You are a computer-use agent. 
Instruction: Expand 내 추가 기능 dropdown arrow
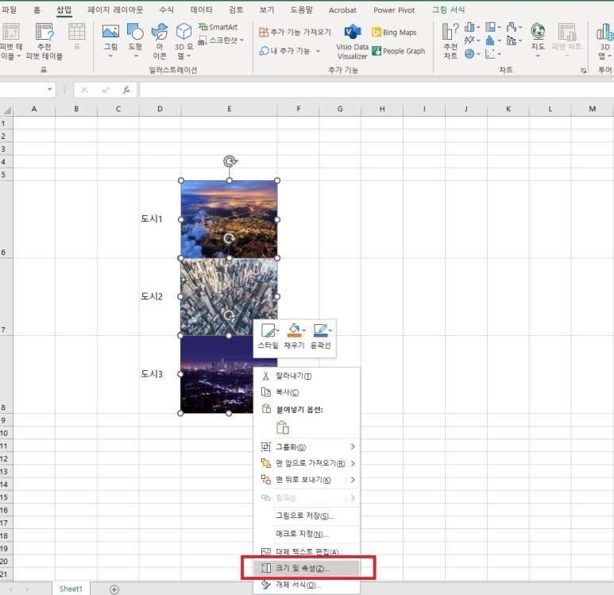[318, 51]
